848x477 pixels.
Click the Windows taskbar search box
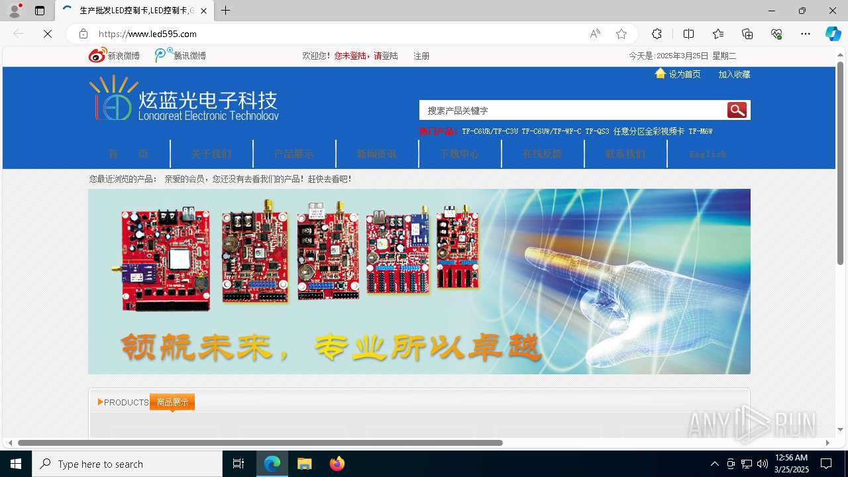pyautogui.click(x=127, y=464)
